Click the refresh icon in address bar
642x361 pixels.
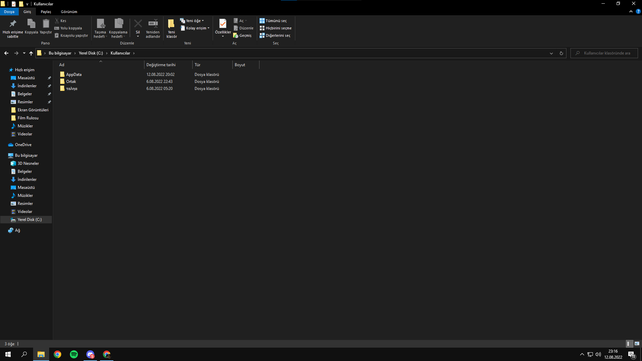click(561, 53)
